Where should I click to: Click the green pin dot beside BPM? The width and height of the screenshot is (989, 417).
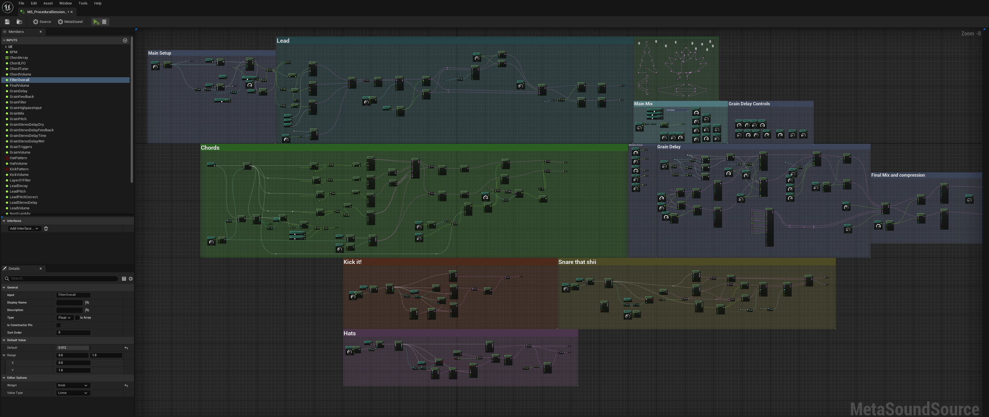point(7,52)
